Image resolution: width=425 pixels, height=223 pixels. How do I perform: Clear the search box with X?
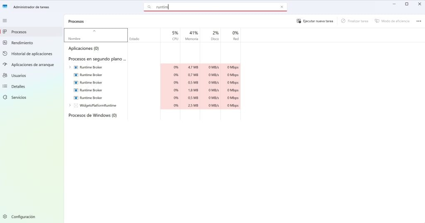(x=282, y=7)
